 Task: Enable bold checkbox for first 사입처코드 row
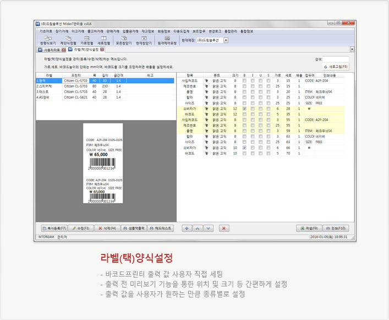pos(244,80)
